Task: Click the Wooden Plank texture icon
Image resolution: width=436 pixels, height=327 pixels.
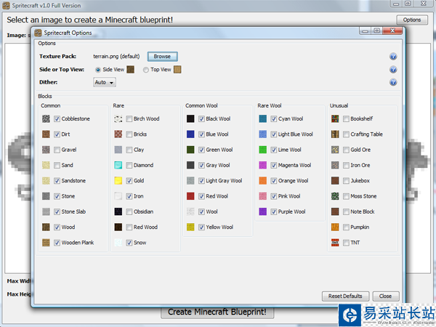Action: coord(46,243)
